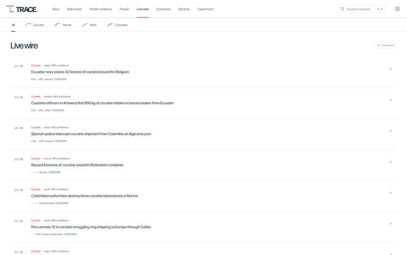
Task: Focus the Search or jump to field
Action: tap(362, 9)
